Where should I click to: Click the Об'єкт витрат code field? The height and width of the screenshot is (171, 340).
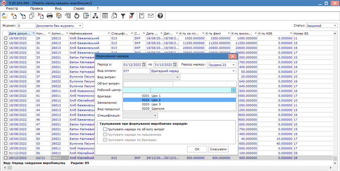[148, 84]
